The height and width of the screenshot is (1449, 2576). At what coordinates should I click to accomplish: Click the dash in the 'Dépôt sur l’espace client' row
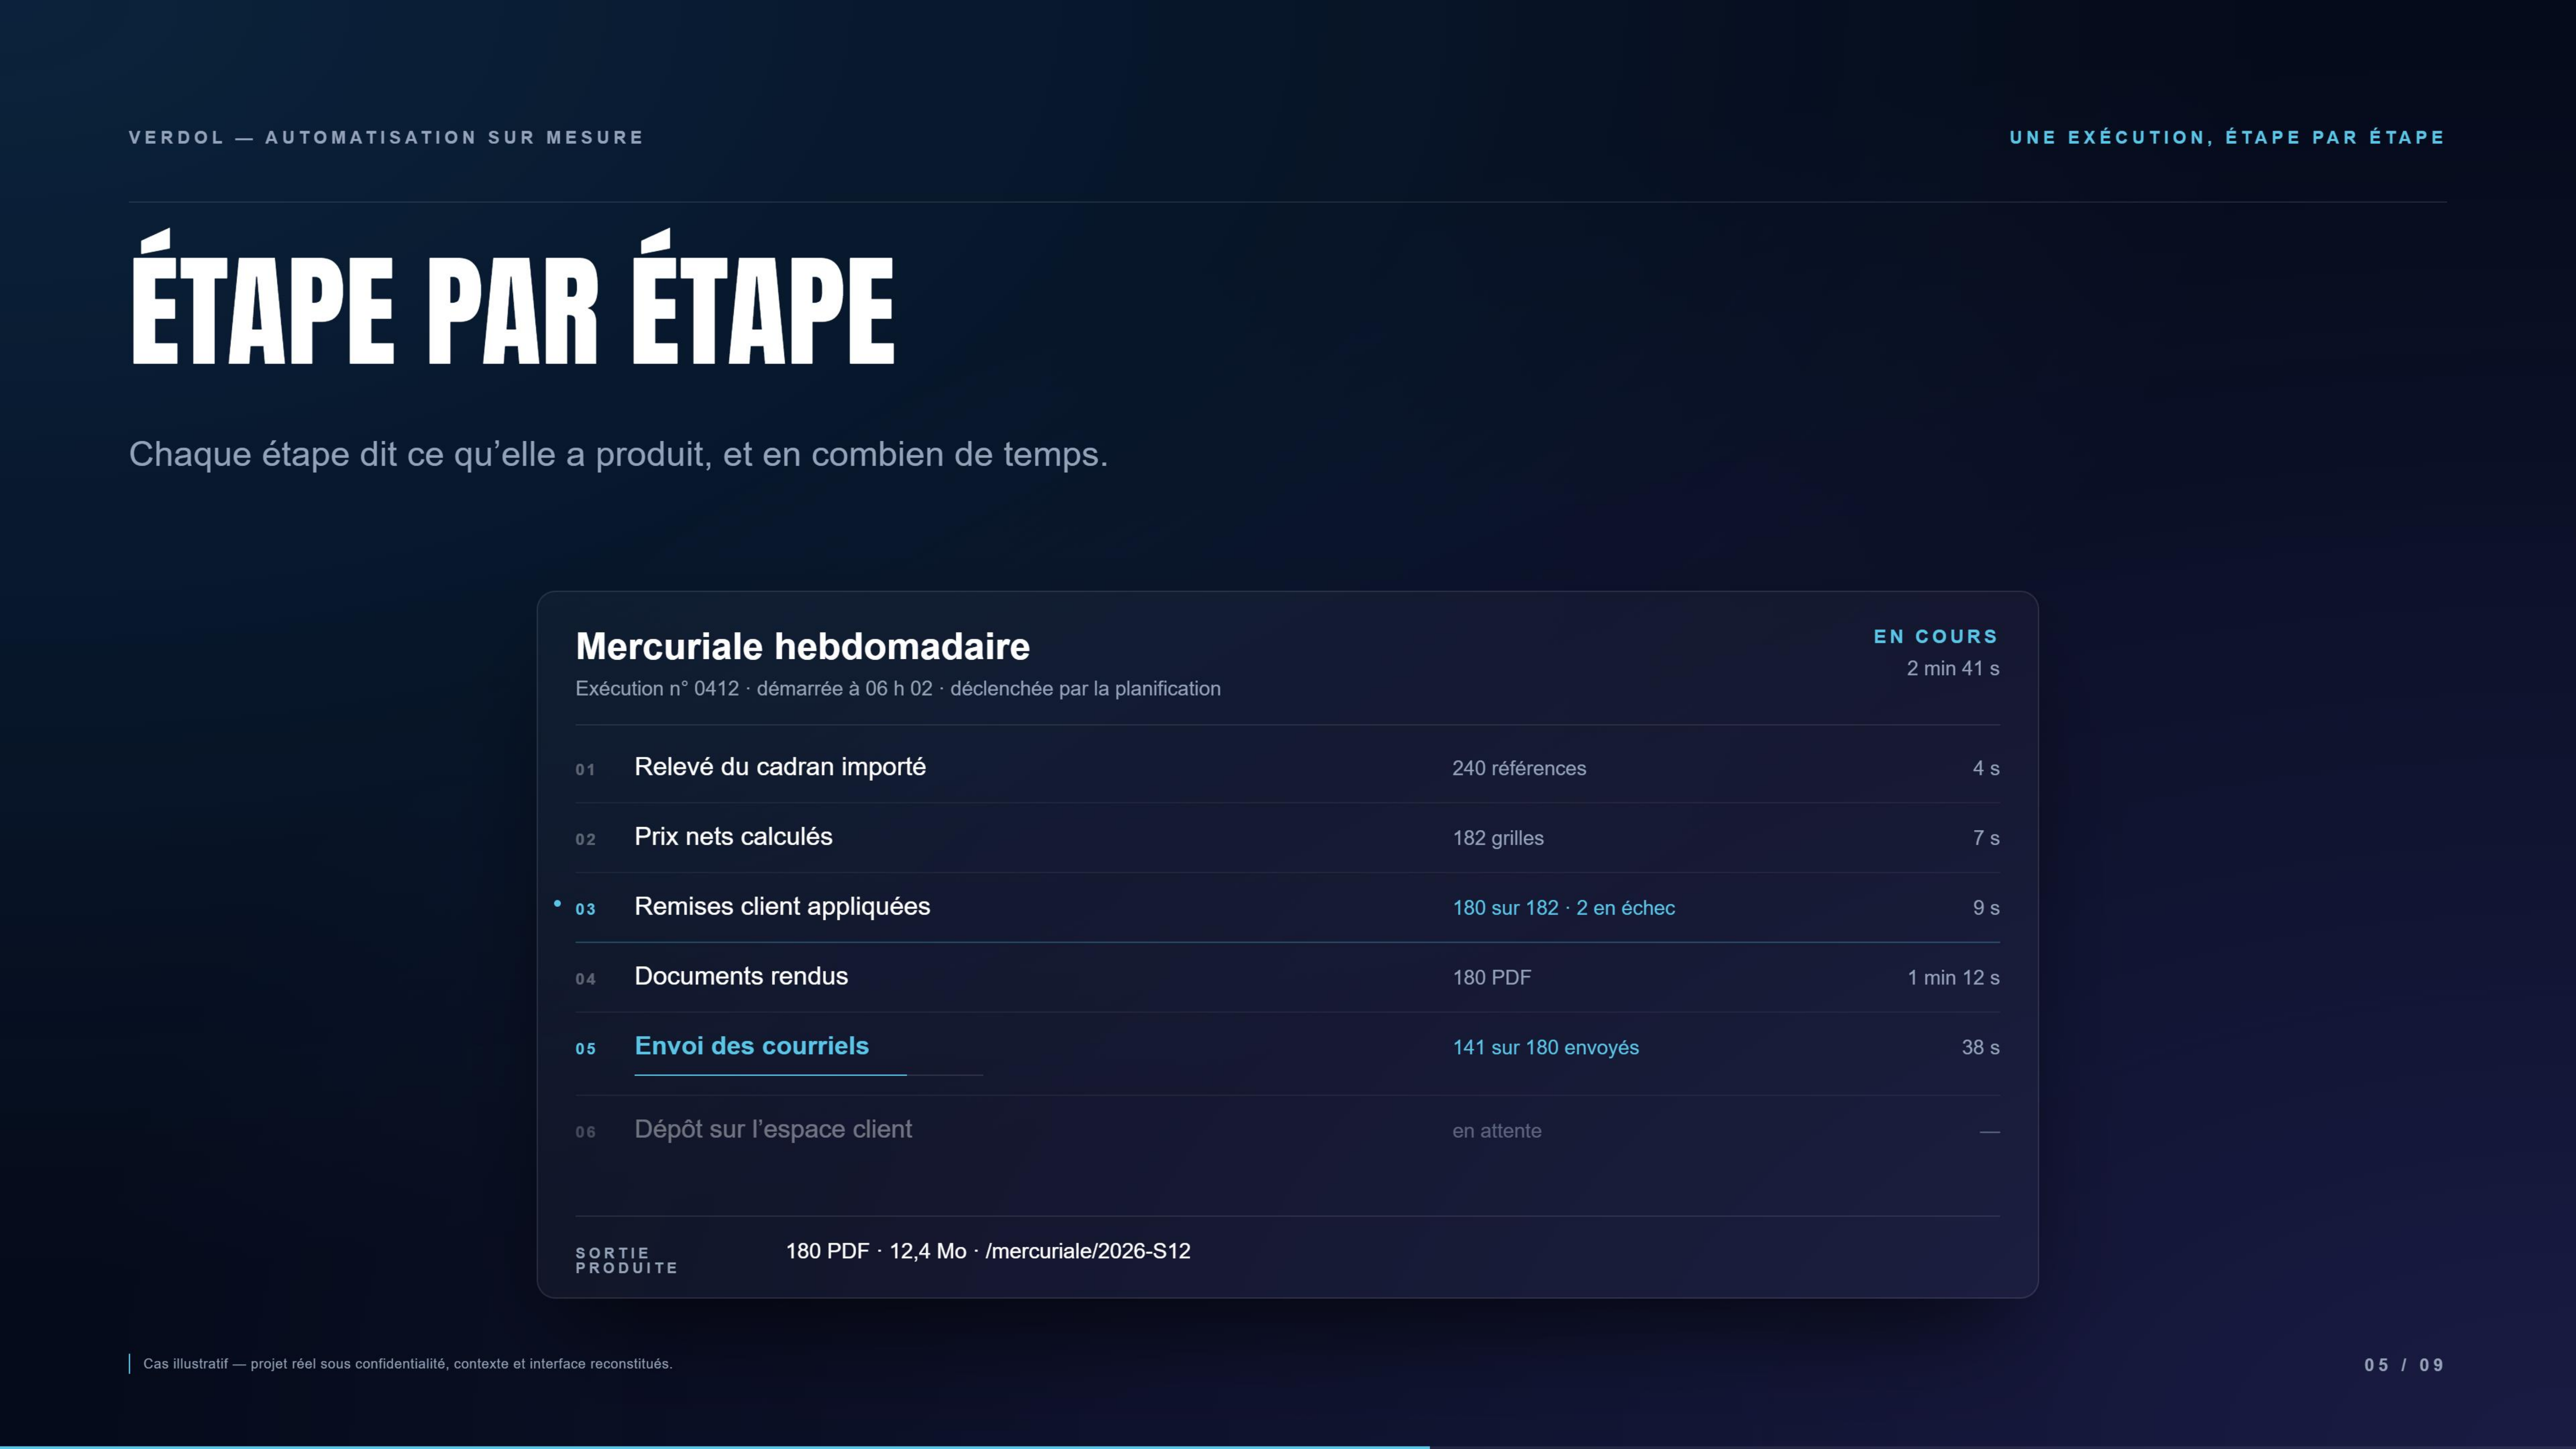point(1990,1131)
